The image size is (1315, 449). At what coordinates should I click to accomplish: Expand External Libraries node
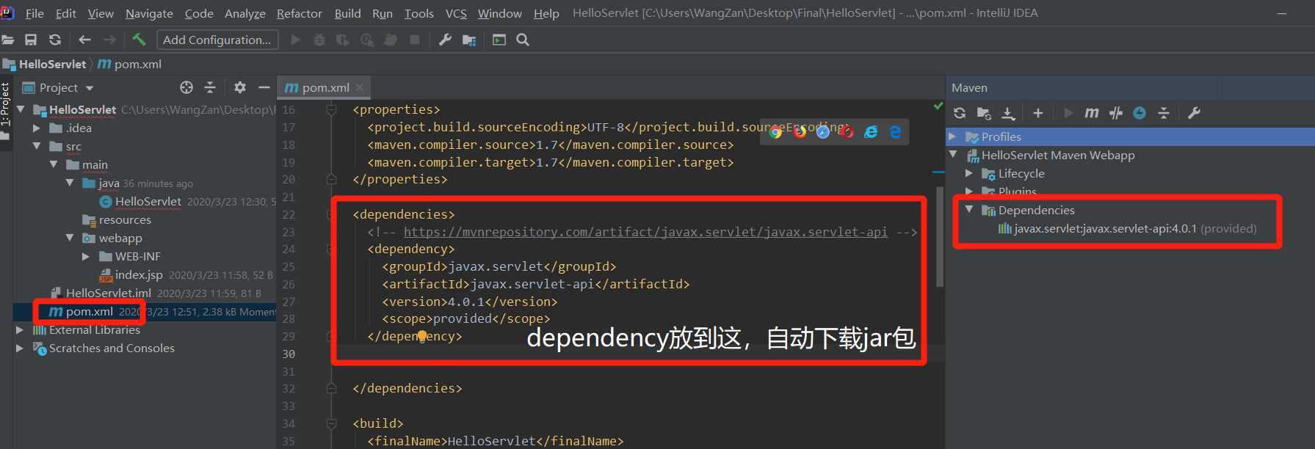(21, 329)
